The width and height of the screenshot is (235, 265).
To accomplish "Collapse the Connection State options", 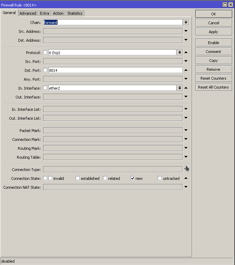I will click(186, 178).
